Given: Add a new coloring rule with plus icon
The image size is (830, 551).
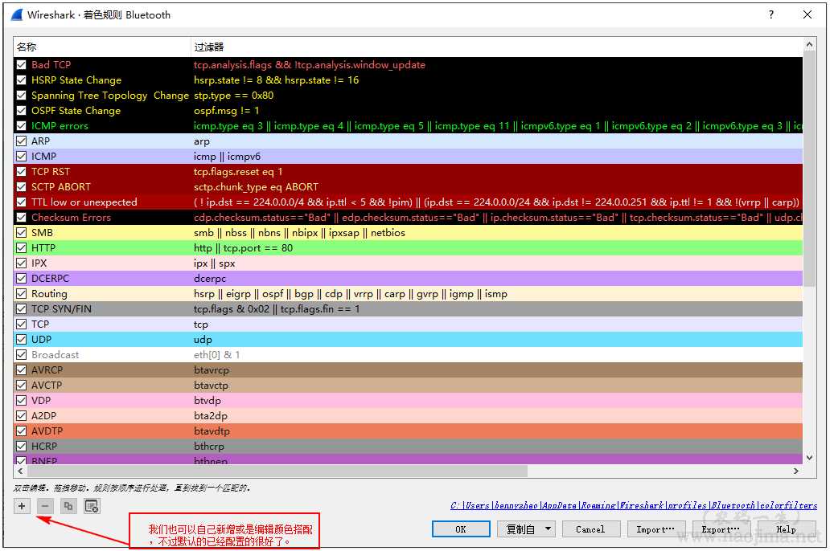Looking at the screenshot, I should pyautogui.click(x=22, y=506).
